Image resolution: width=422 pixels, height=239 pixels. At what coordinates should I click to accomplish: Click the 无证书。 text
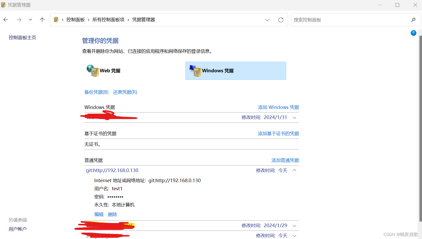[x=93, y=144]
